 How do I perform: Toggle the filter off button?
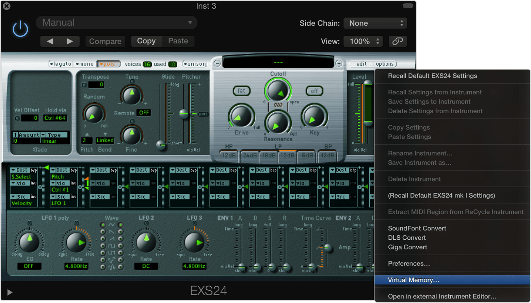point(314,91)
